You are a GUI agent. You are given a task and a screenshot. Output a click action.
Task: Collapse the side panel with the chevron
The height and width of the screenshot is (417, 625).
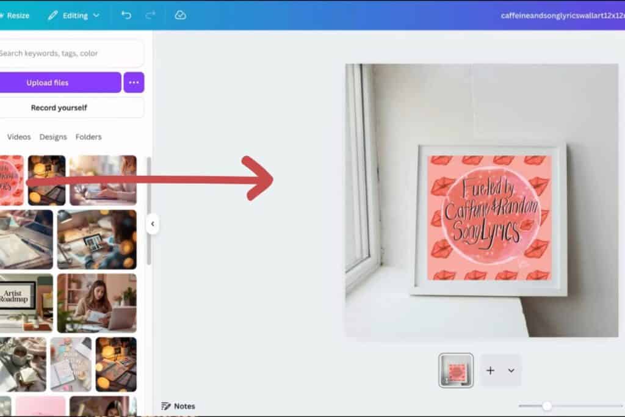tap(153, 224)
